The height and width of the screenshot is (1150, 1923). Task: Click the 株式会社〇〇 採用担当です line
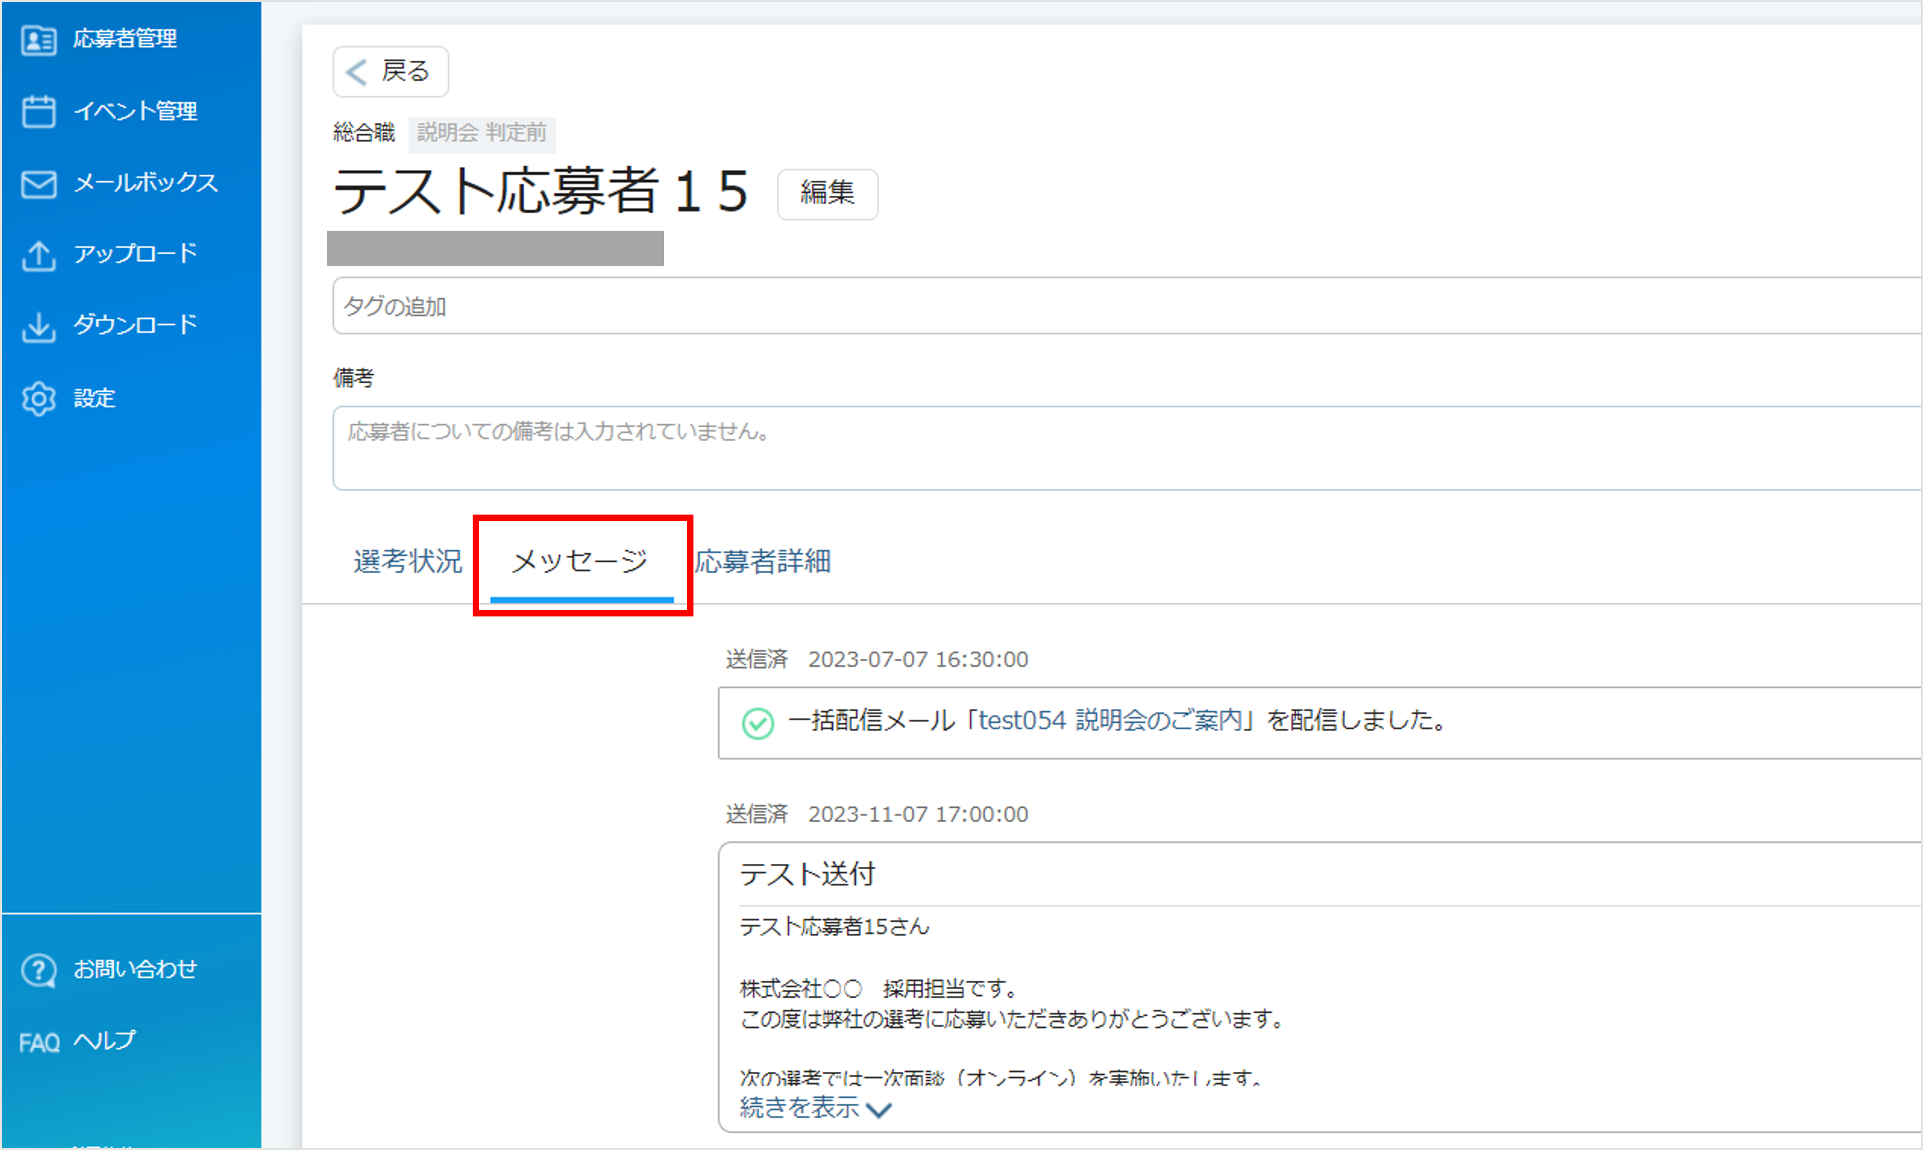point(879,989)
